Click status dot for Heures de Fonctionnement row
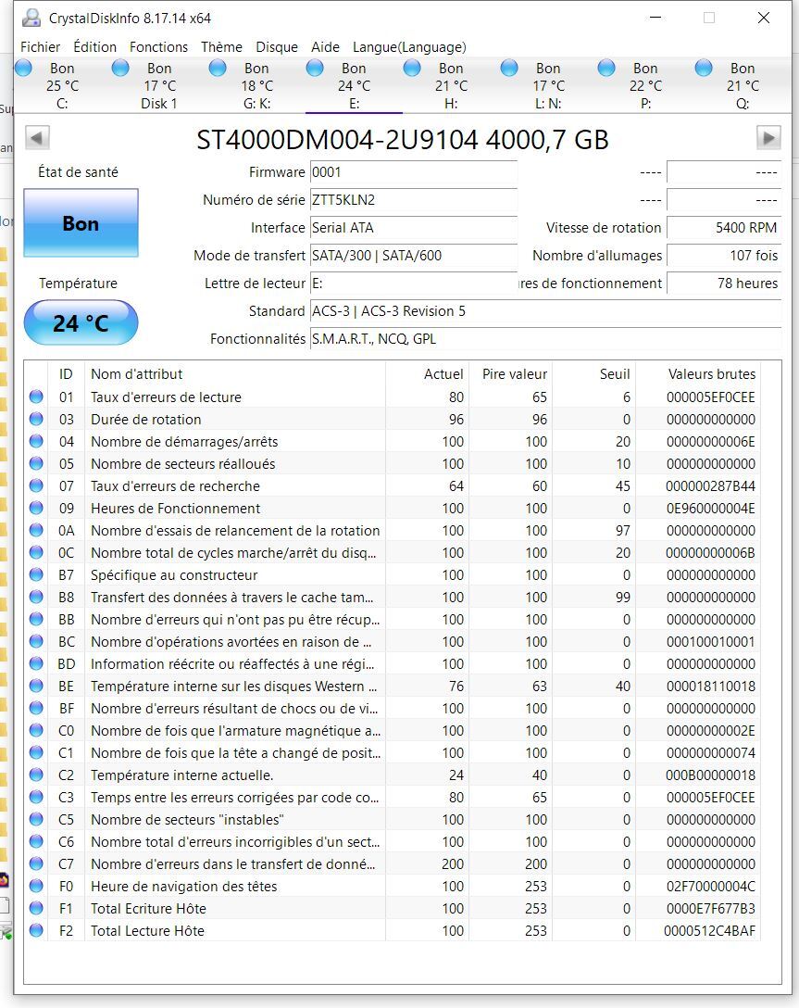 (x=36, y=508)
